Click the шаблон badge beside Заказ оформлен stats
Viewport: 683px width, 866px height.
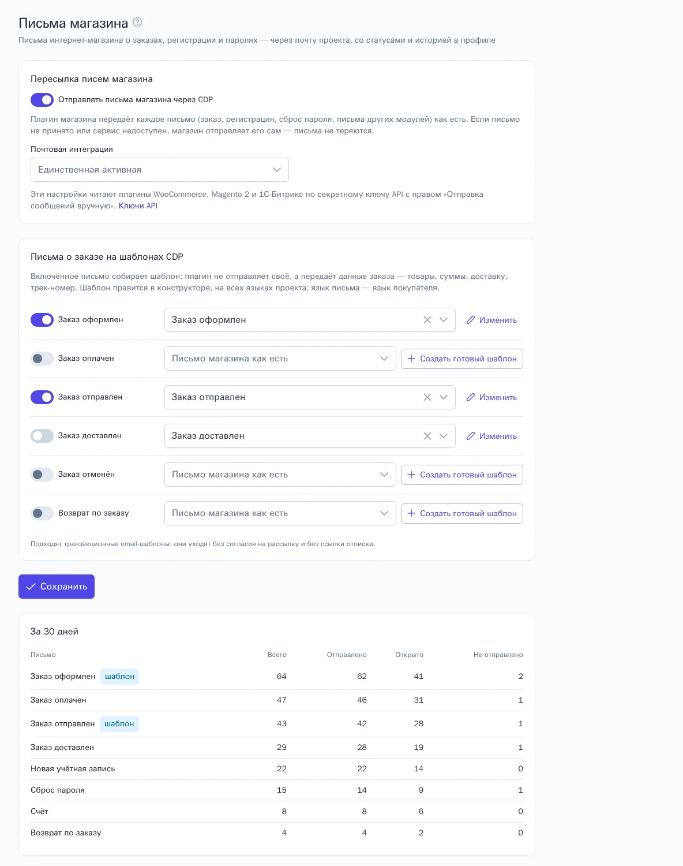click(x=120, y=677)
